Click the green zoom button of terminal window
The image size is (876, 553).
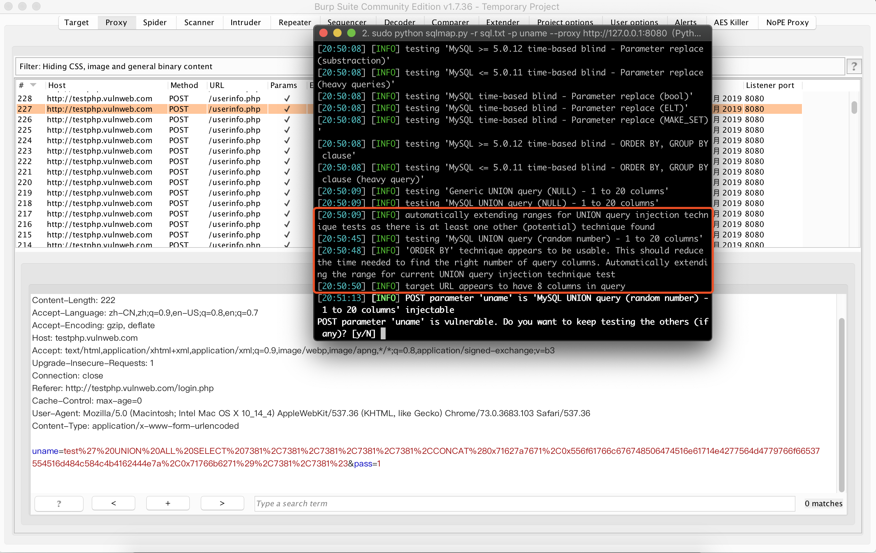point(351,33)
